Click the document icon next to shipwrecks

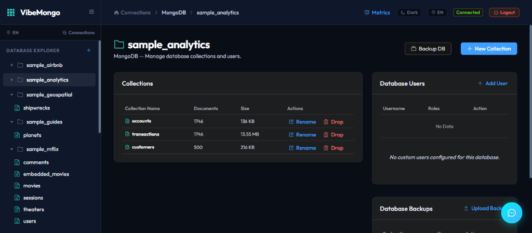(17, 108)
